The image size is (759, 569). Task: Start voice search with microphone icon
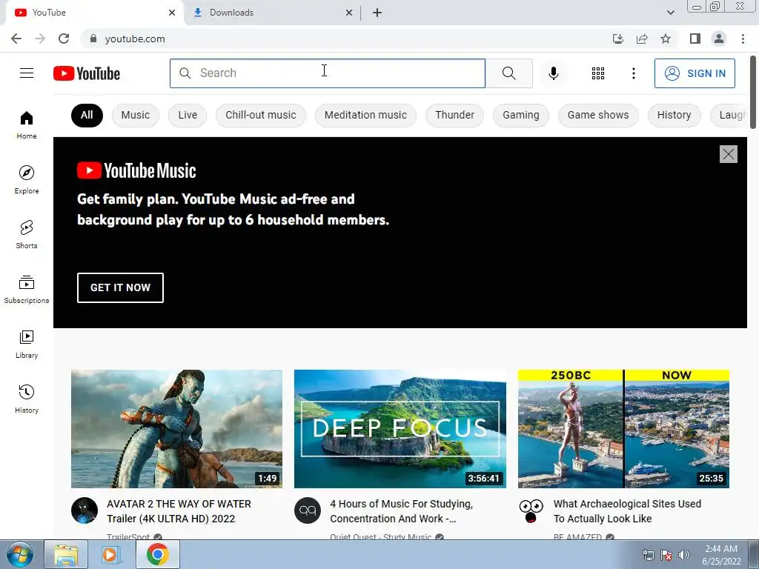tap(553, 73)
